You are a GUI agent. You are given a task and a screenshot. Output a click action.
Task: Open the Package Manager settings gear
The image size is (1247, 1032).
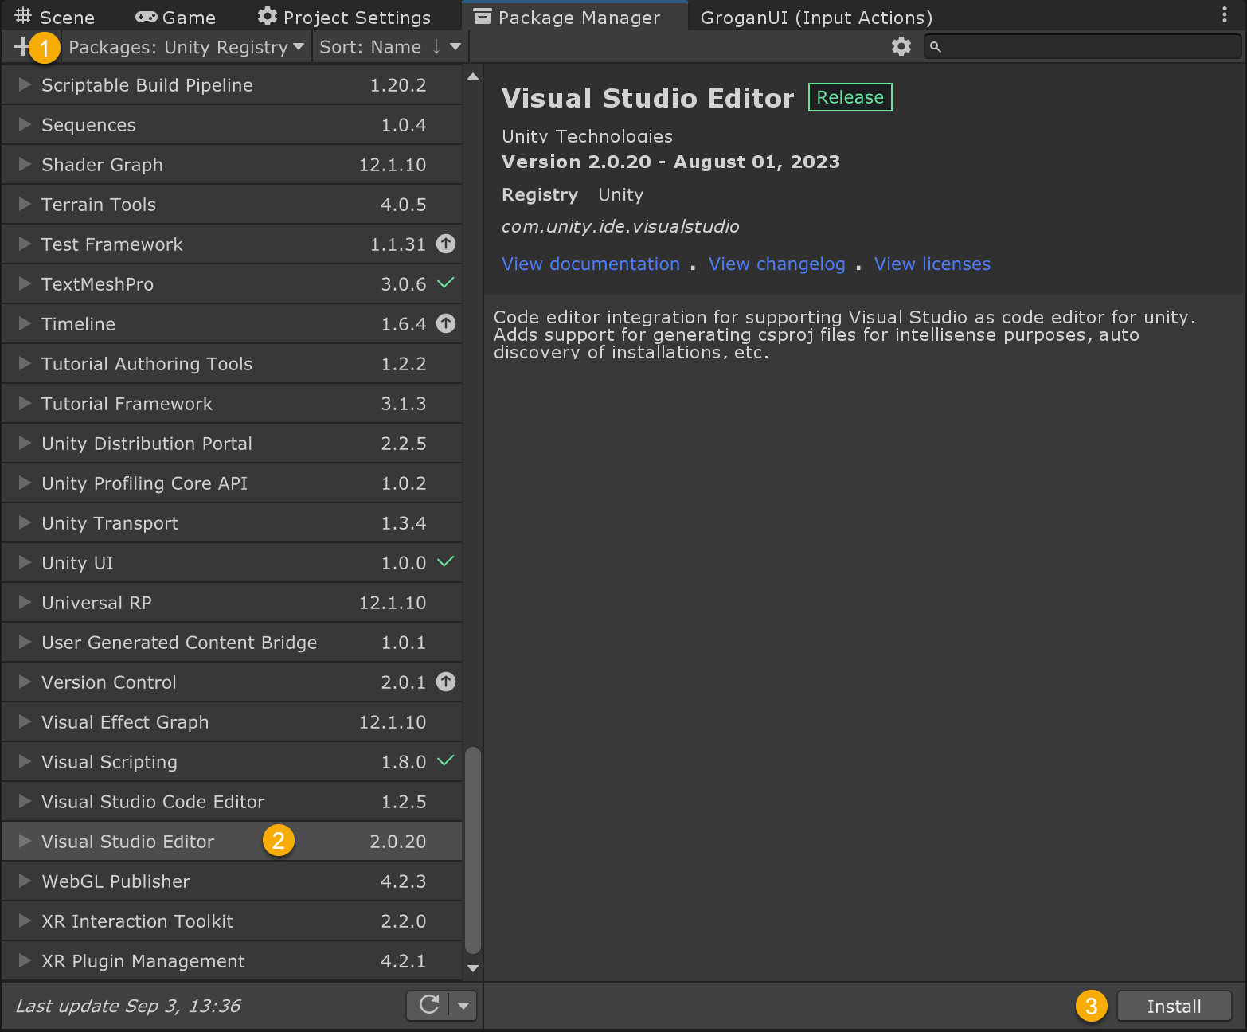coord(901,47)
